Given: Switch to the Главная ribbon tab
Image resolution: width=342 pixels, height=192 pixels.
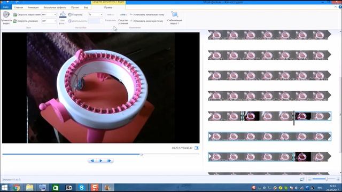Looking at the screenshot, I should [x=19, y=7].
